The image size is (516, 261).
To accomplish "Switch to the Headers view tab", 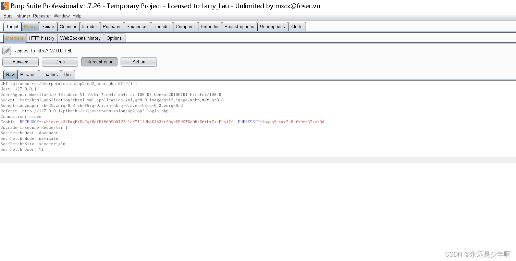I will click(50, 74).
